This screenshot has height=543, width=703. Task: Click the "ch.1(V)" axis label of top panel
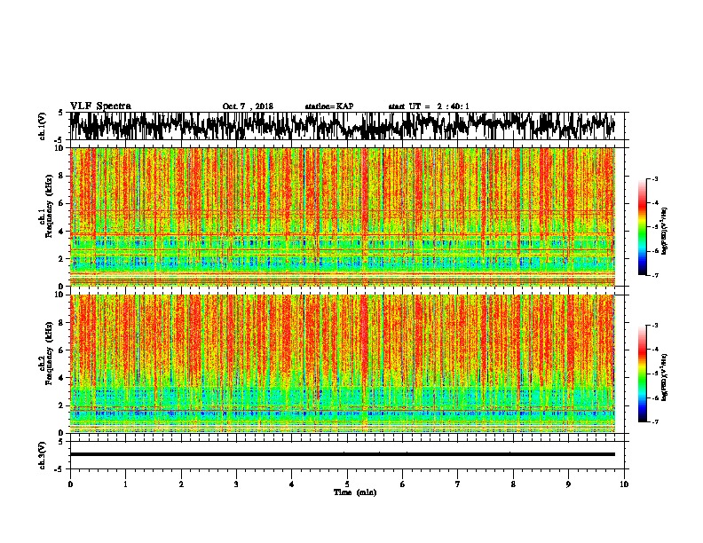click(43, 126)
